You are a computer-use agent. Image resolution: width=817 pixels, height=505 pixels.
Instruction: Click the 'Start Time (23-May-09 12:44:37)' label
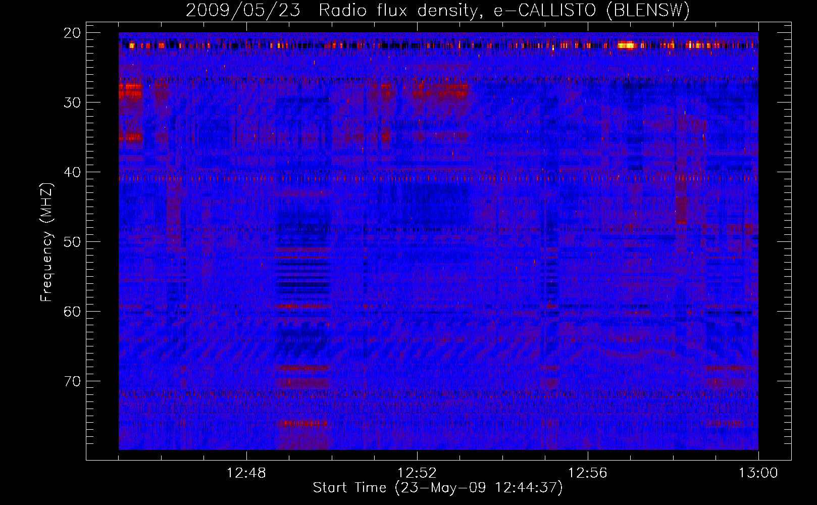(438, 488)
